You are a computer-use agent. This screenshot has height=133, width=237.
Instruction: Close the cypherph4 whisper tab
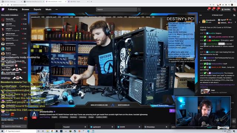(x=112, y=127)
